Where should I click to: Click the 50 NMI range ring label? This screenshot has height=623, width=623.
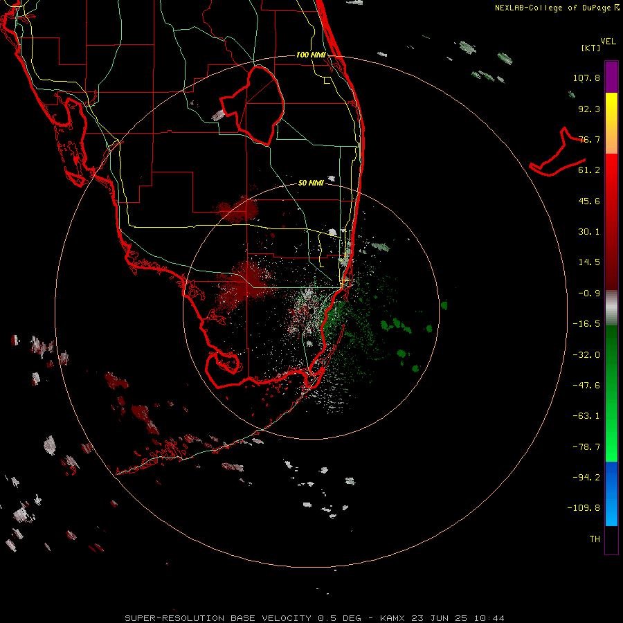(x=311, y=183)
